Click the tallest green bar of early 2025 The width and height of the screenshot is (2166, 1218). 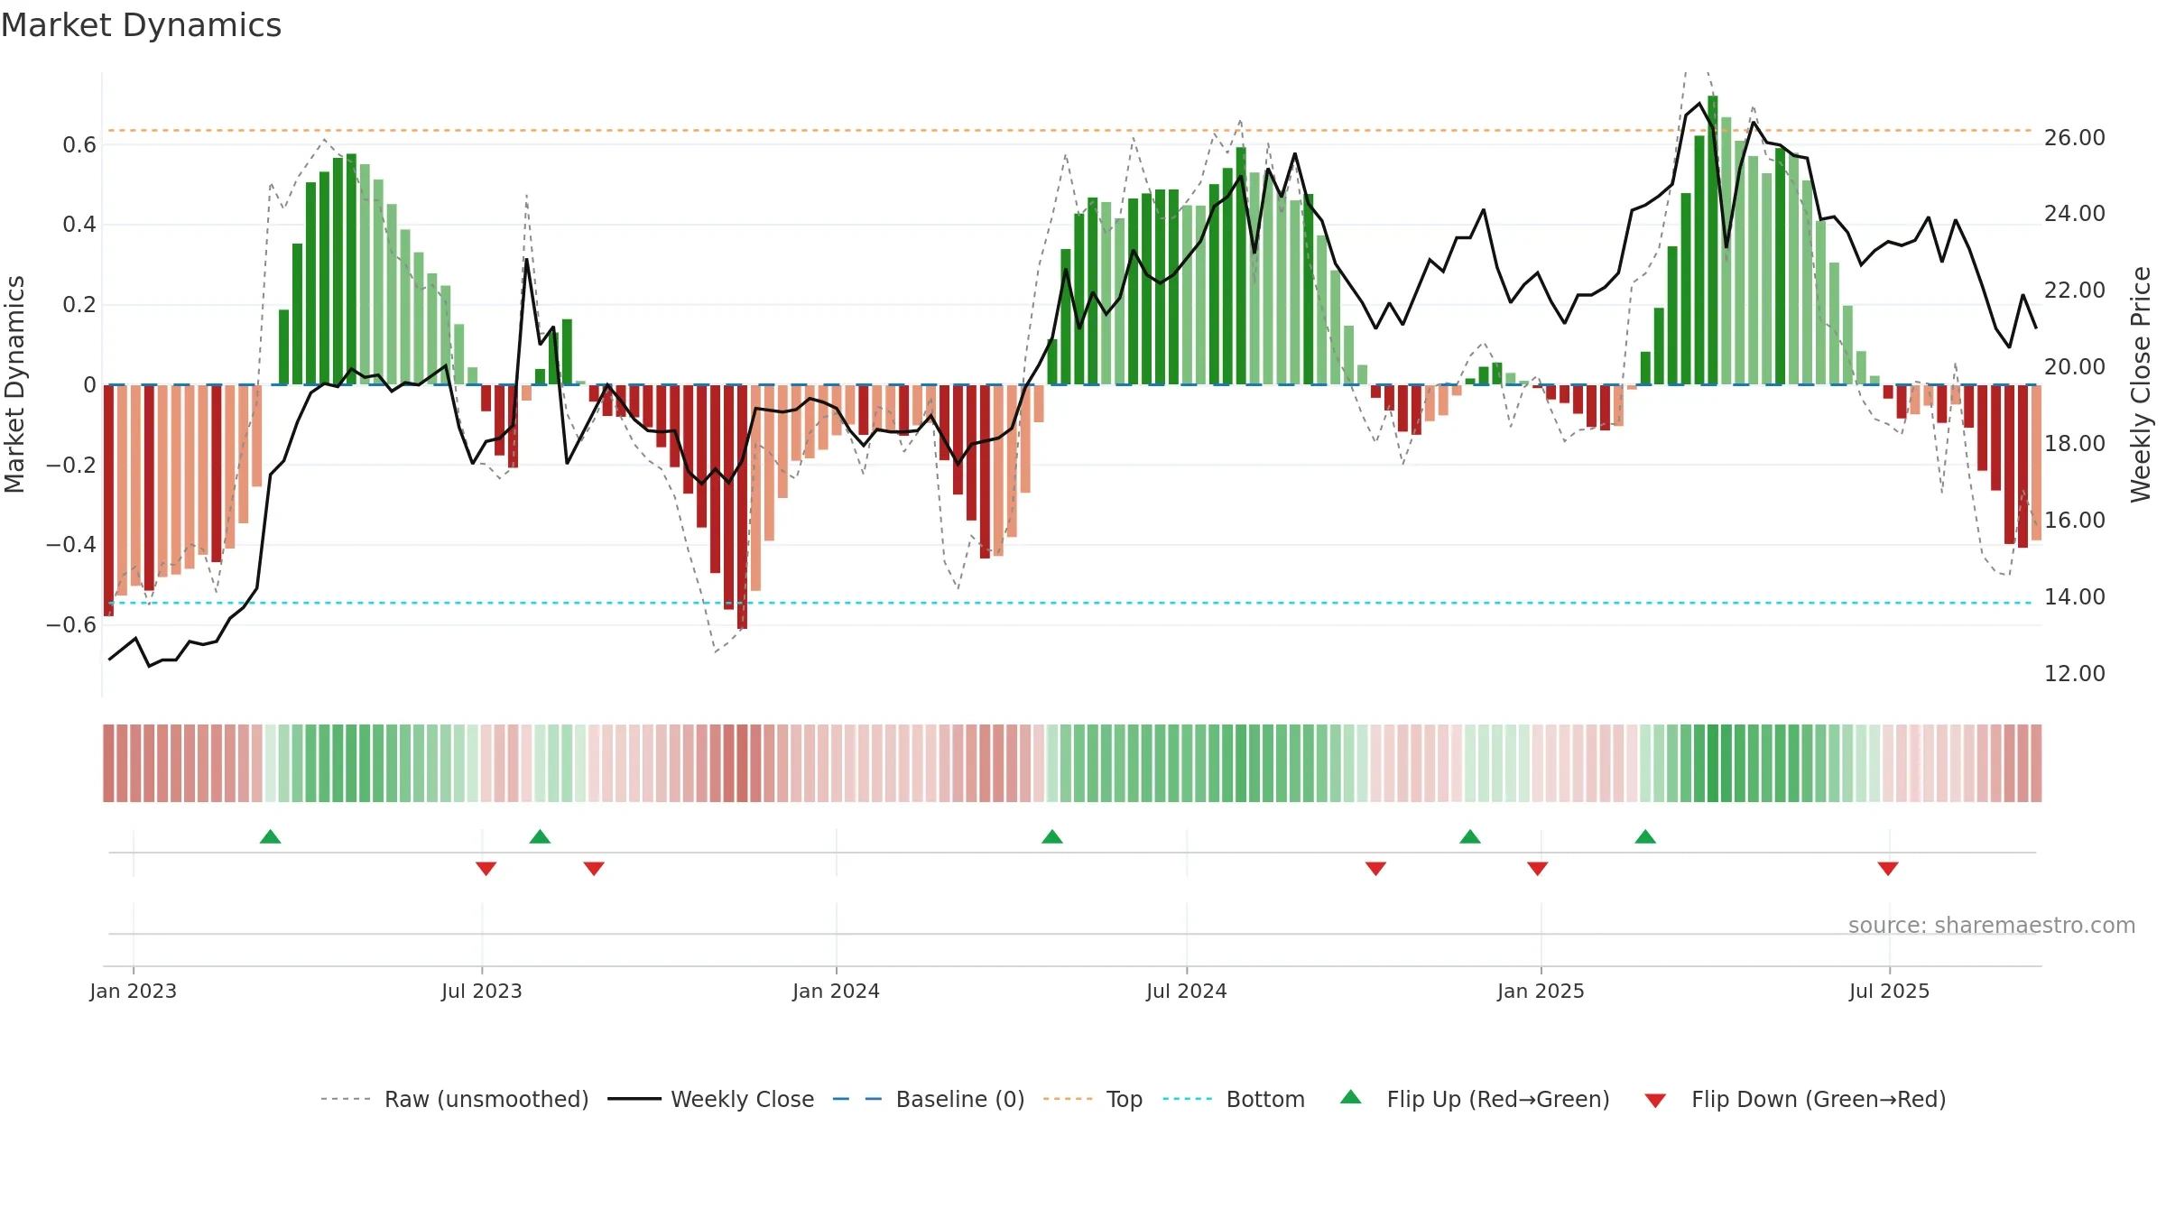(x=1713, y=240)
